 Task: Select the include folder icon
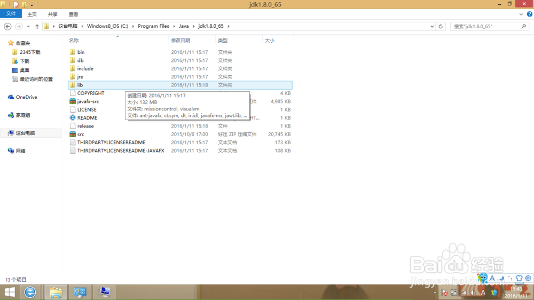point(73,68)
